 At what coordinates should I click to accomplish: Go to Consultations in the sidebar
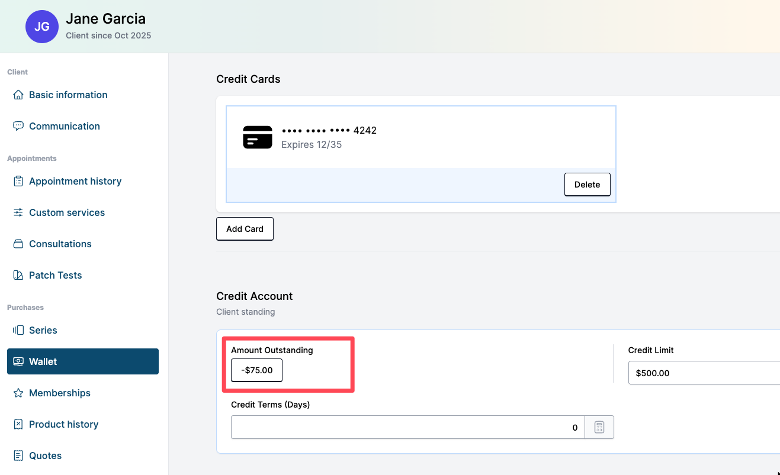pos(60,244)
